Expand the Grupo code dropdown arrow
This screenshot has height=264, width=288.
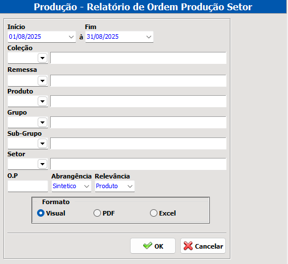(42, 122)
